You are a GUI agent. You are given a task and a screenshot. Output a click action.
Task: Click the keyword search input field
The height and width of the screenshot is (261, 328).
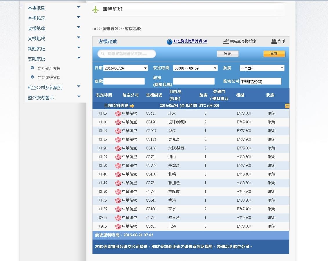coord(127,54)
